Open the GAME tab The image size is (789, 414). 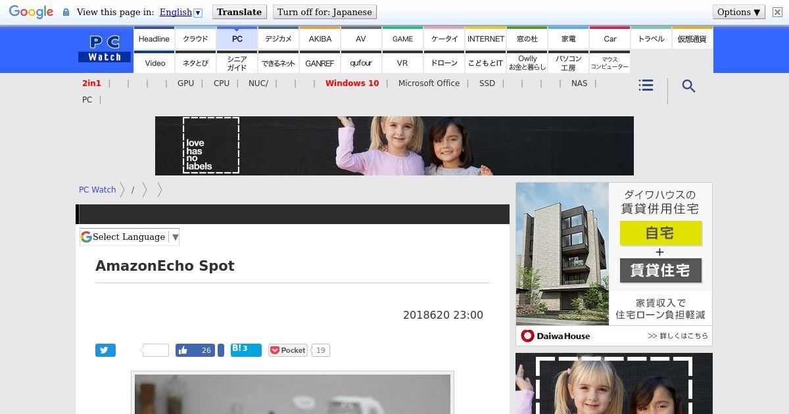coord(402,38)
